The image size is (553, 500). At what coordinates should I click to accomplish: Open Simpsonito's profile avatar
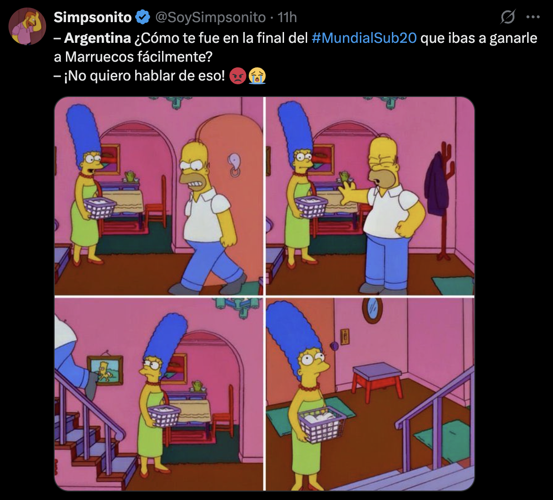(x=27, y=26)
